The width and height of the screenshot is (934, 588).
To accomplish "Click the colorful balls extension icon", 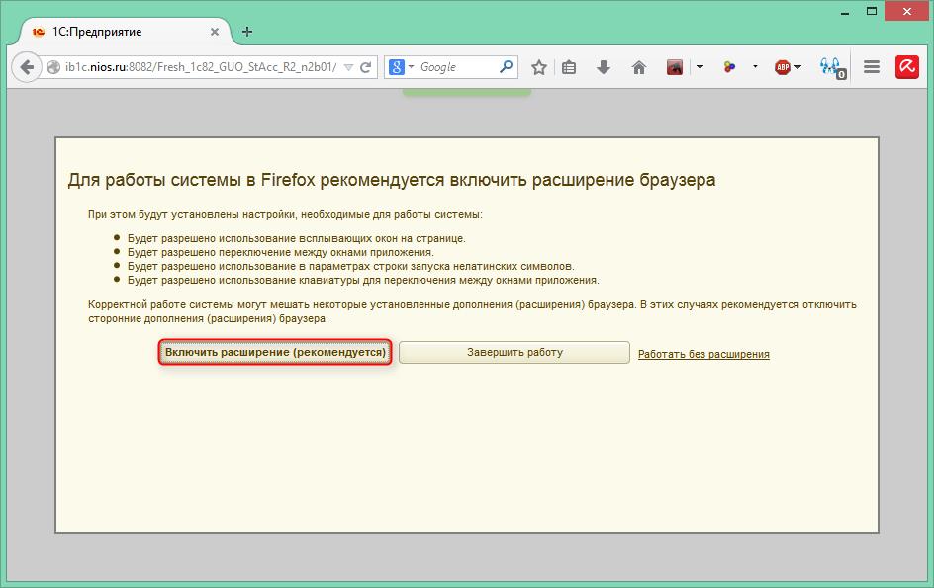I will 730,67.
